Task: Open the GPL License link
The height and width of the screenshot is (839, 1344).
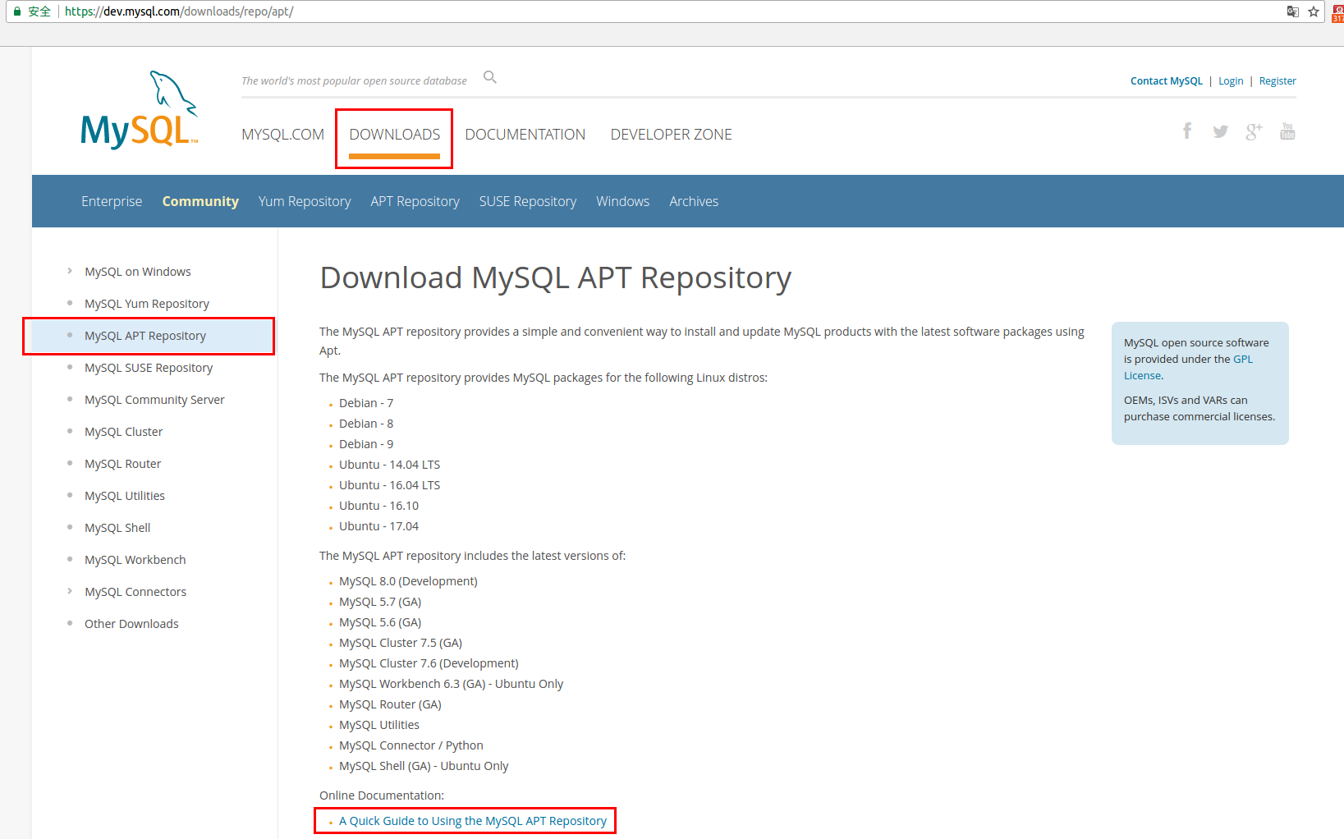Action: point(1188,367)
